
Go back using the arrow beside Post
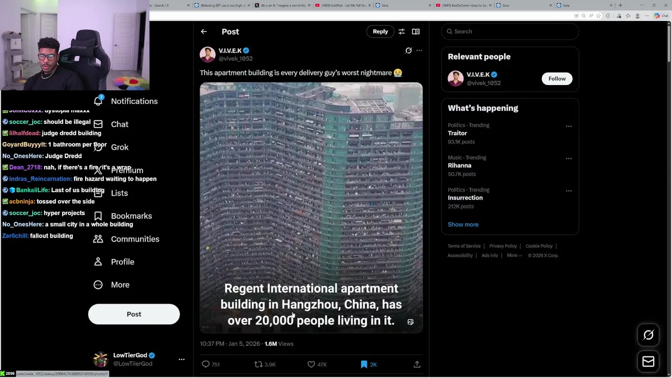(x=204, y=31)
